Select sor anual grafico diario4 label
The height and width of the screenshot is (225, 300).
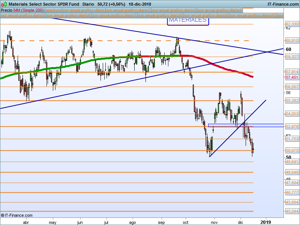[x=220, y=10]
